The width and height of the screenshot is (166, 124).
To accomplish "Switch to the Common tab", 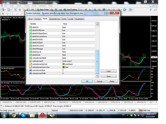I will coord(38,19).
